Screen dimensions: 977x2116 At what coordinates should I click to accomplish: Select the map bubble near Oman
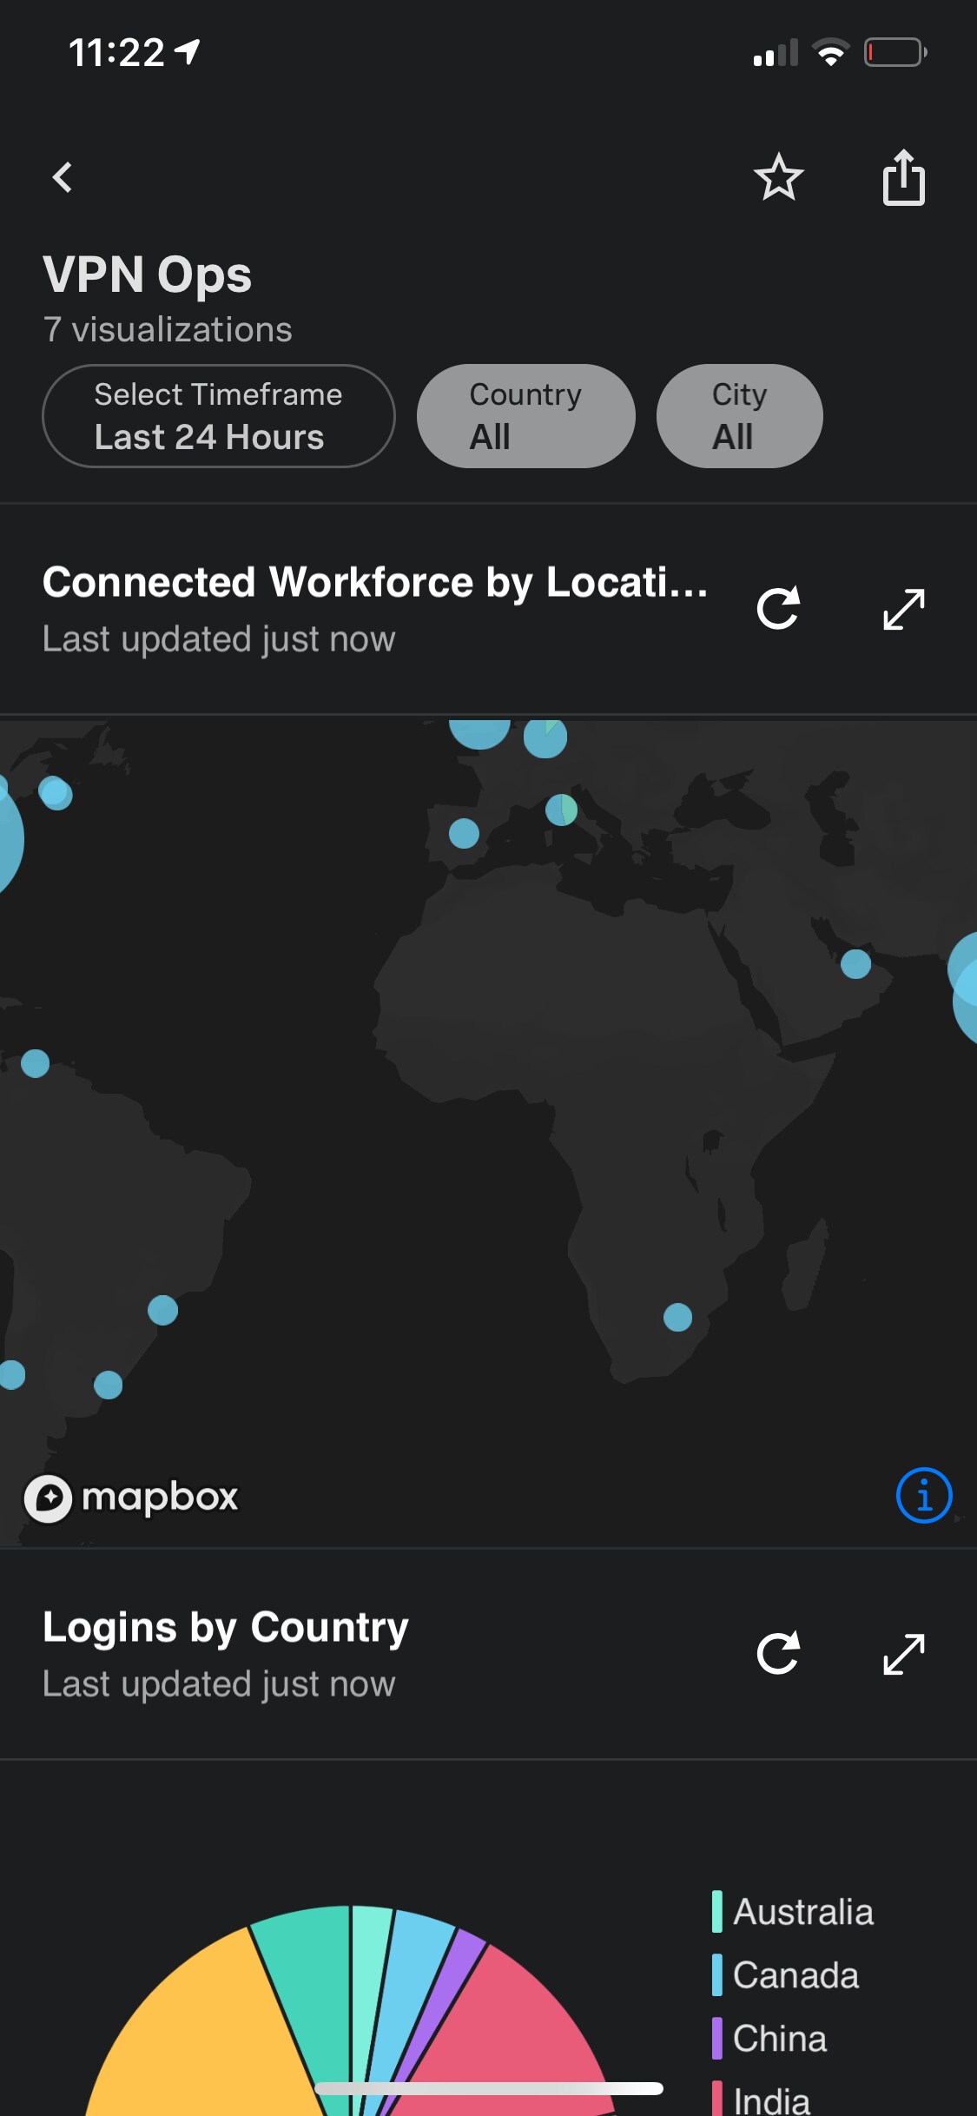click(x=855, y=963)
